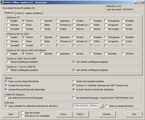Open the Proxy... settings button
The image size is (145, 120).
click(x=64, y=114)
